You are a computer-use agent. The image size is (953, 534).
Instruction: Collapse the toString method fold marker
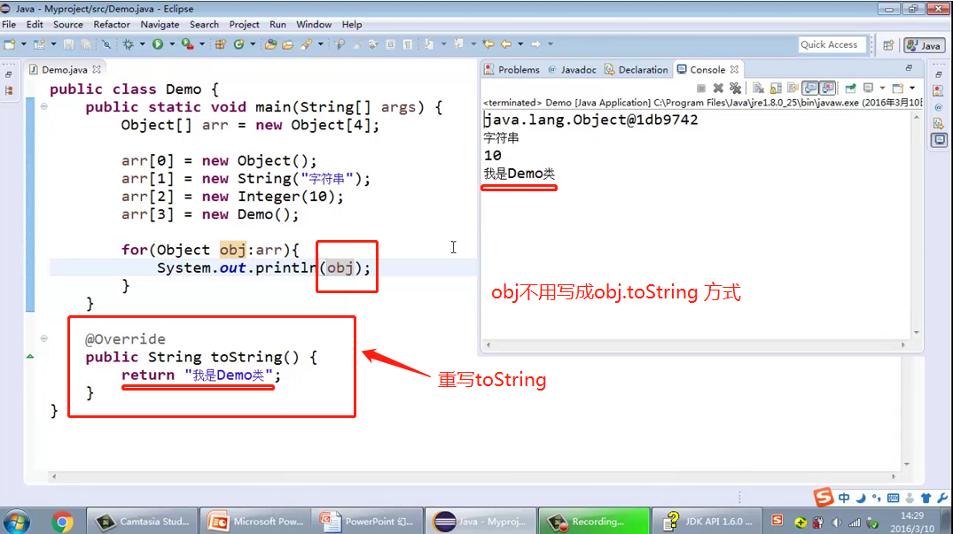[x=43, y=338]
